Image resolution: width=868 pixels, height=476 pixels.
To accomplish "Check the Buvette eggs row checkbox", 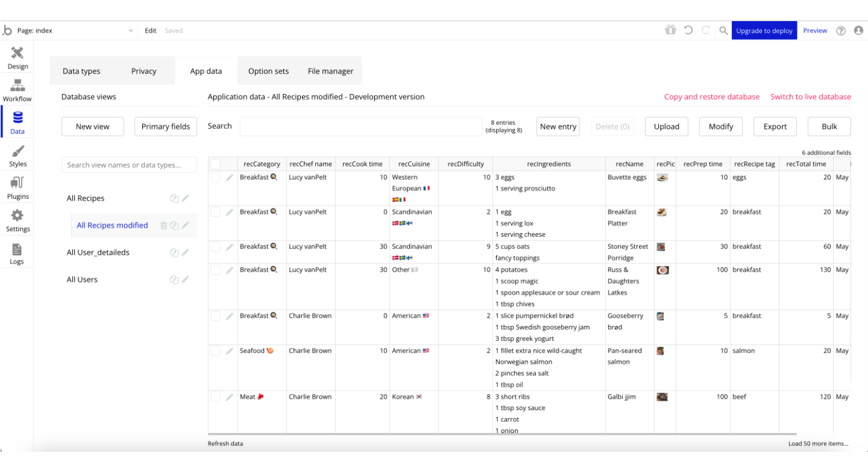I will click(215, 178).
